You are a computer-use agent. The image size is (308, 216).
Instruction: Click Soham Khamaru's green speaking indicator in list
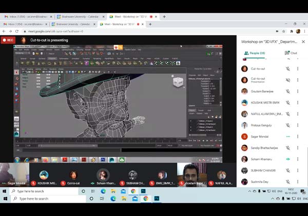[288, 159]
